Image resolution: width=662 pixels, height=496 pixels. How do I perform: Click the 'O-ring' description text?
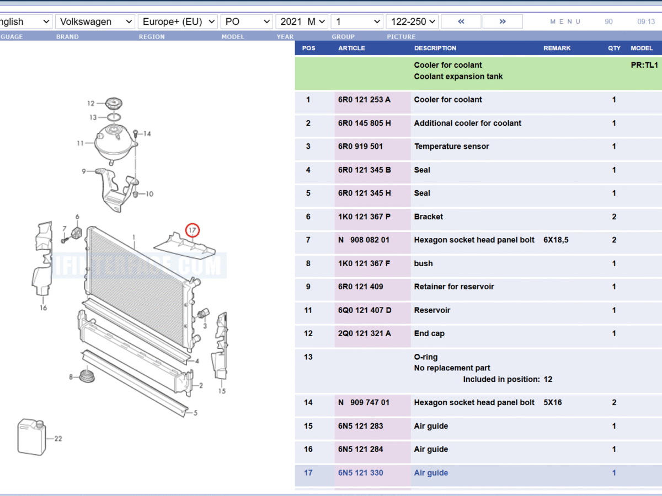click(426, 357)
